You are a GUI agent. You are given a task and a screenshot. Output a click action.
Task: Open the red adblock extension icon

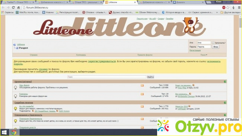pyautogui.click(x=224, y=7)
